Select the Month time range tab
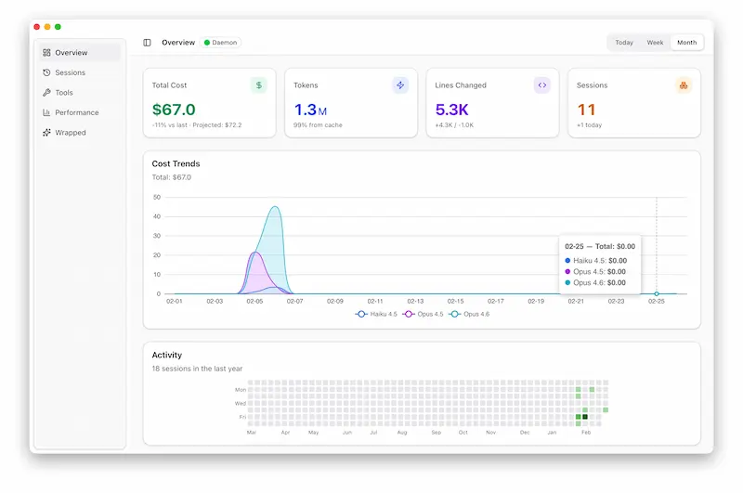This screenshot has width=743, height=493. pyautogui.click(x=686, y=43)
